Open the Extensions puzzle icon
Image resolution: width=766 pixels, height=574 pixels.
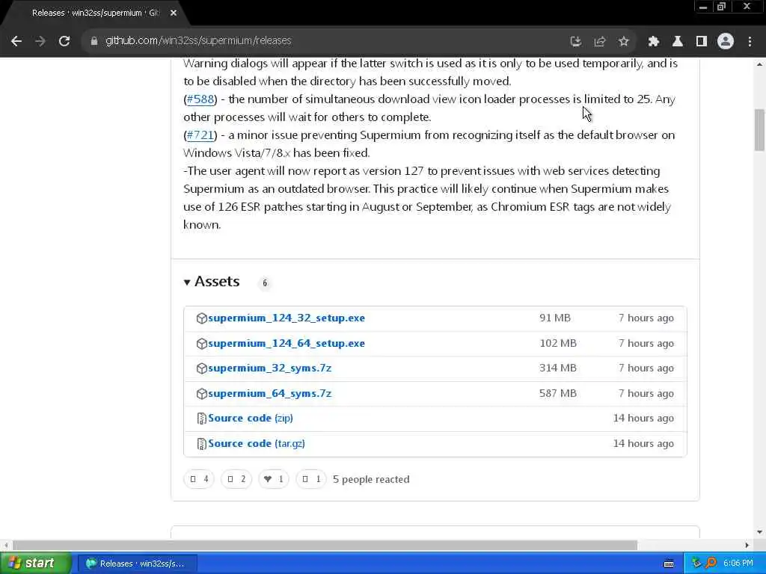pyautogui.click(x=654, y=42)
